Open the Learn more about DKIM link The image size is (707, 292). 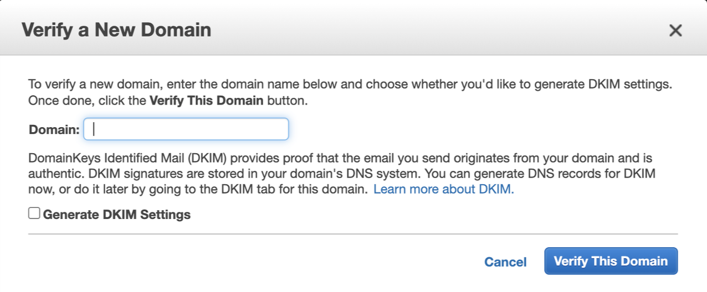point(444,190)
